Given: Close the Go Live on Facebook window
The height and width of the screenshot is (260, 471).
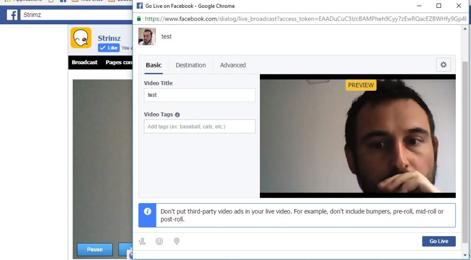Looking at the screenshot, I should (459, 6).
